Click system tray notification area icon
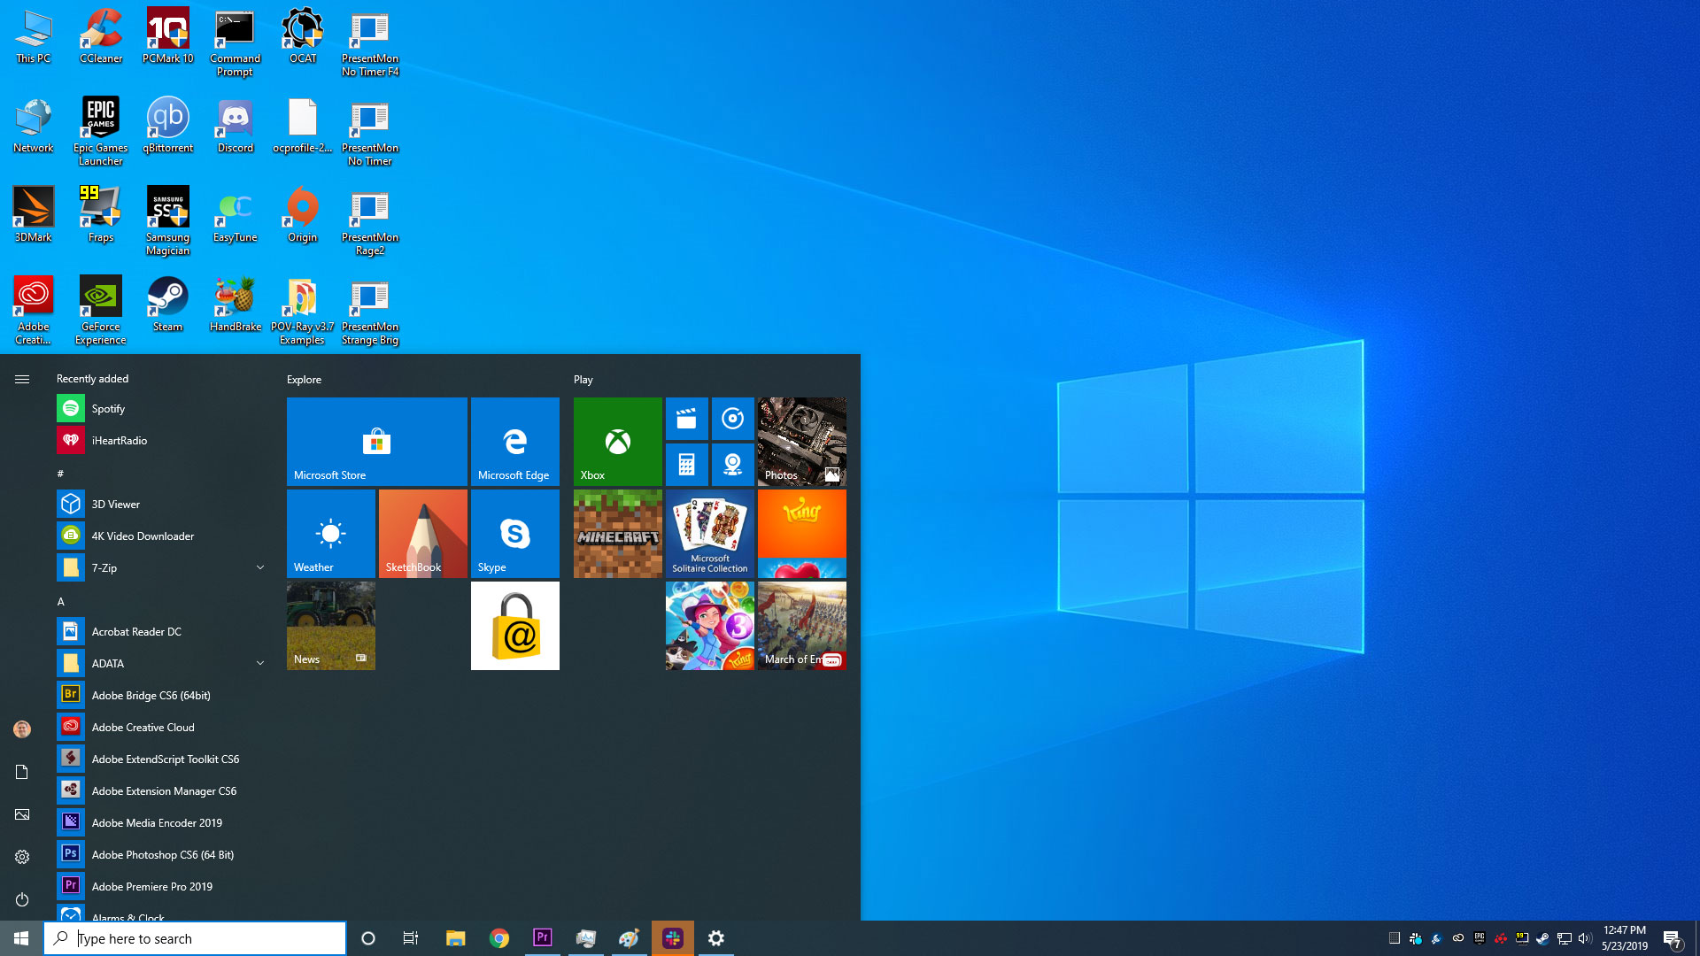1700x956 pixels. coord(1678,937)
